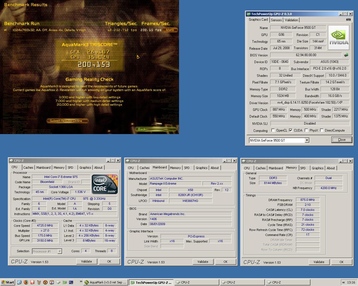Click the AquaMark total score 200,153

94,65
